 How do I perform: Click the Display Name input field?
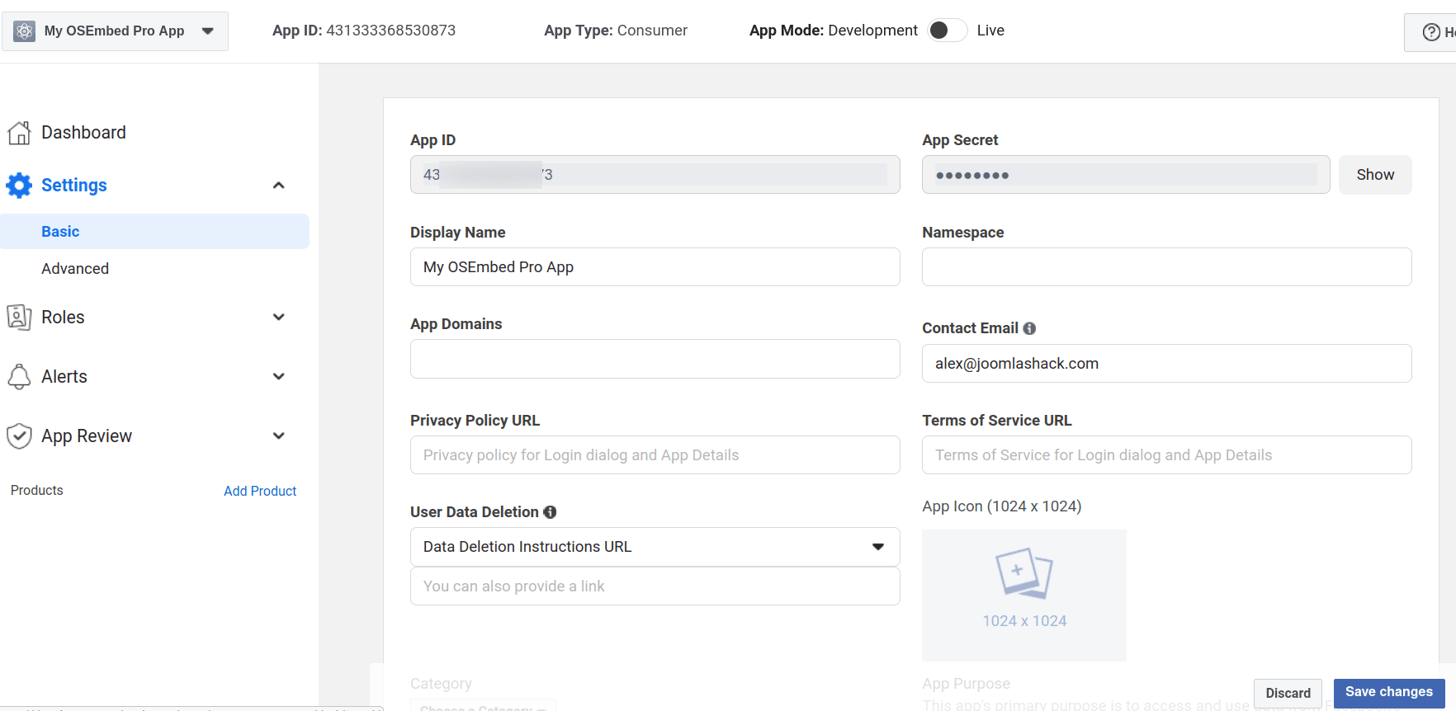pos(655,267)
